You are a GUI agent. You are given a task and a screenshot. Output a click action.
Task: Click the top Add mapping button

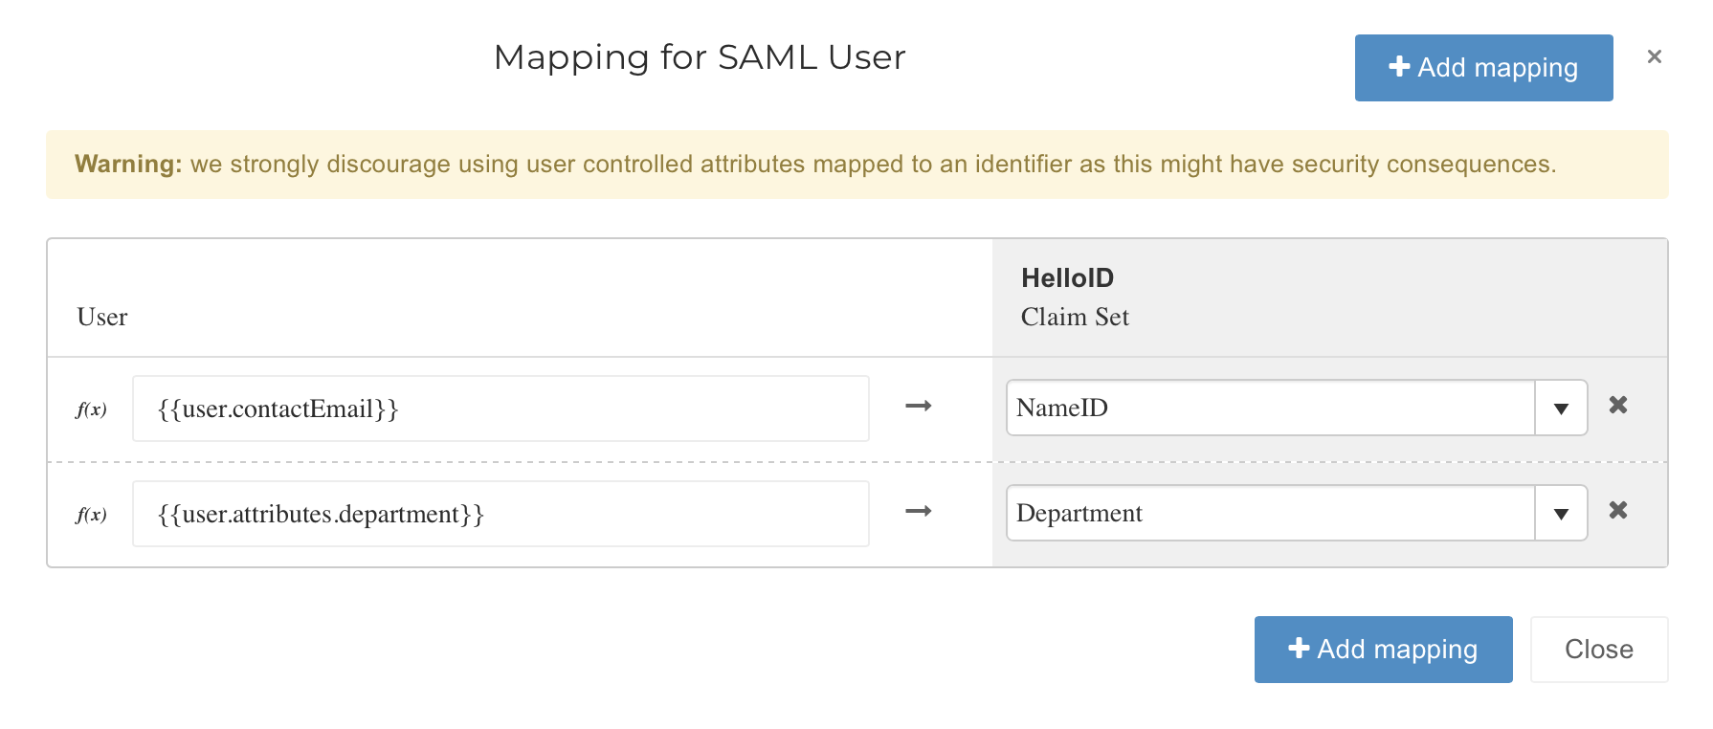(1483, 68)
